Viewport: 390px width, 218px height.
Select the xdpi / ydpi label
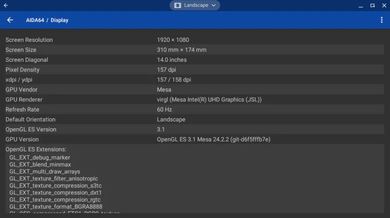point(19,79)
